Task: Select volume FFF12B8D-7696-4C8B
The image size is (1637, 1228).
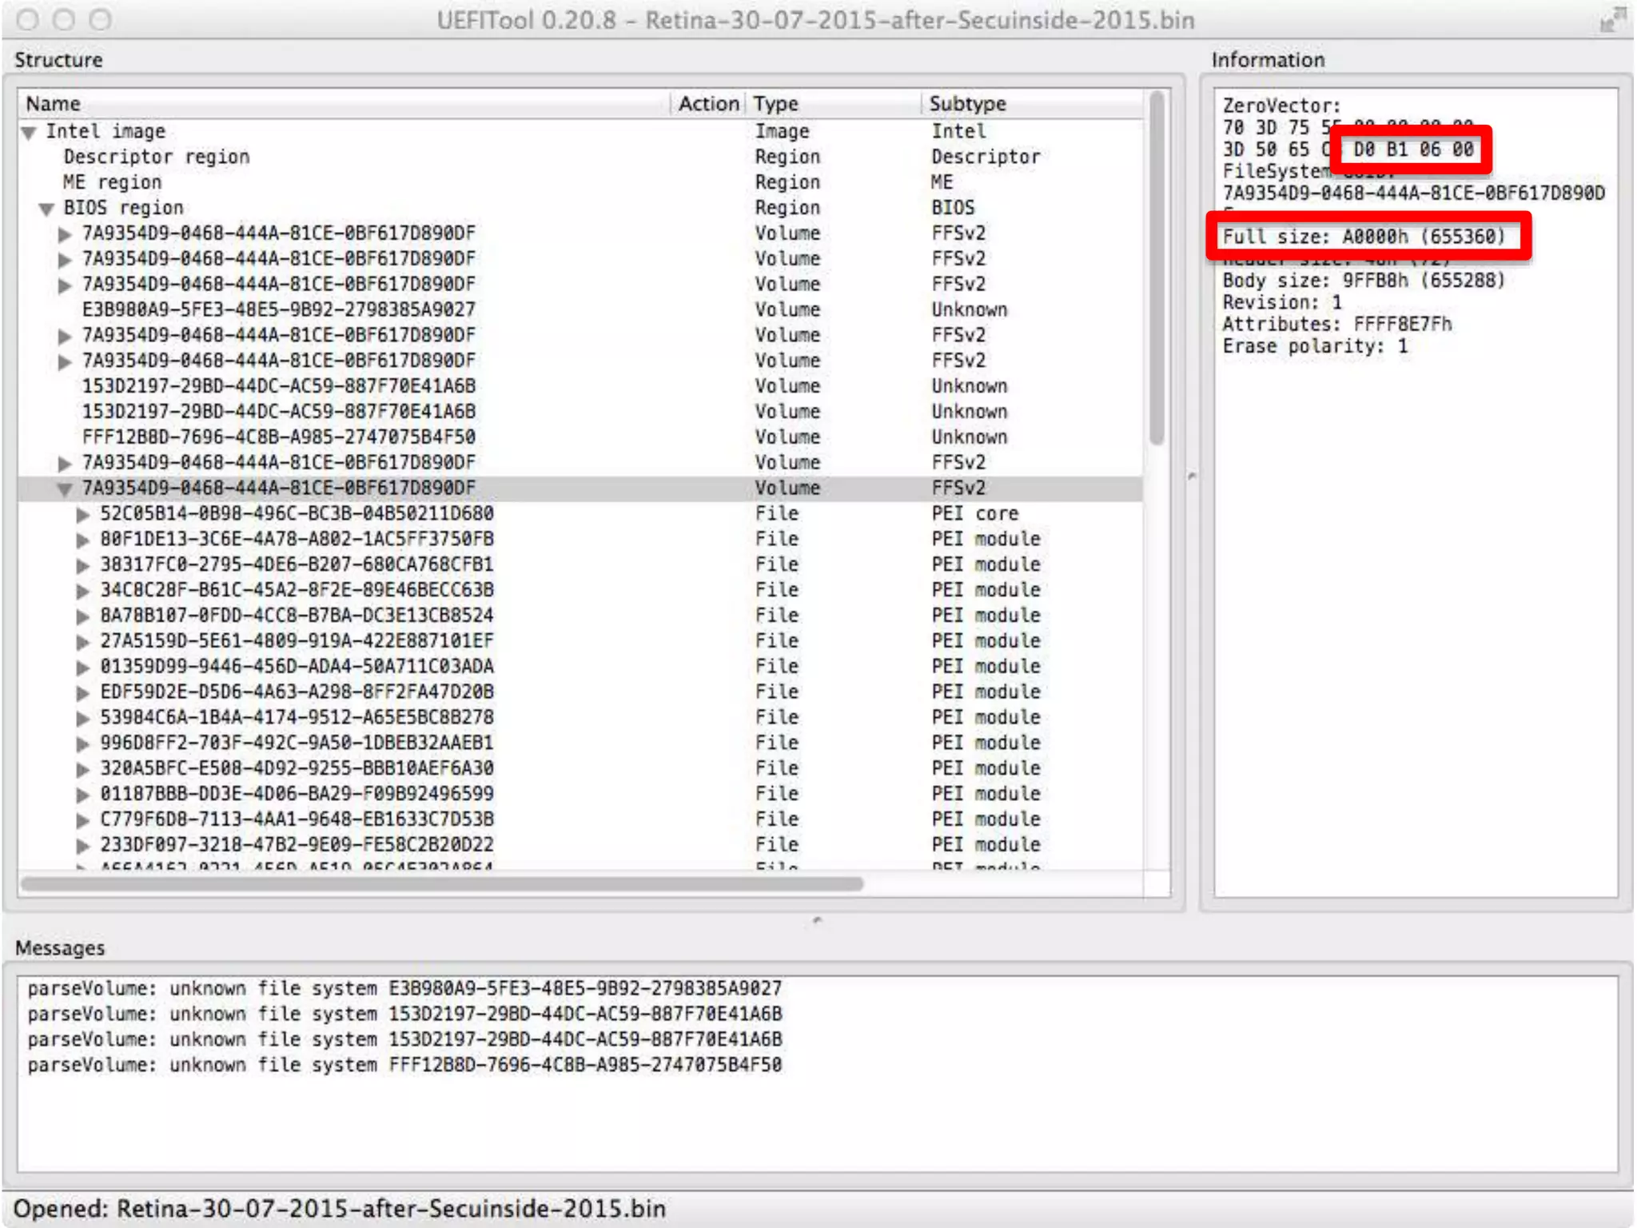Action: (x=278, y=437)
